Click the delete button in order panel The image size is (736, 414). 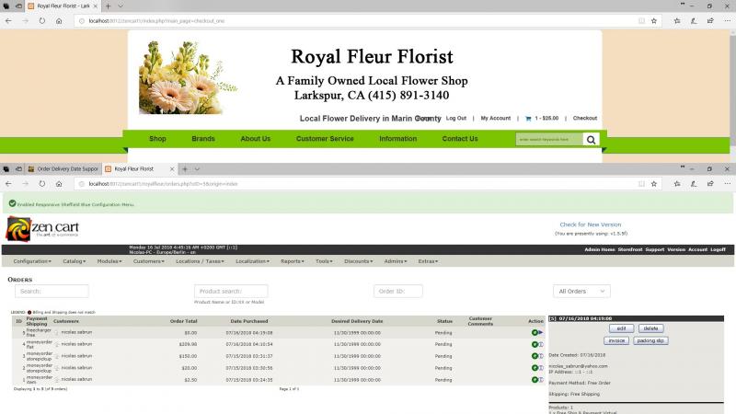point(650,328)
